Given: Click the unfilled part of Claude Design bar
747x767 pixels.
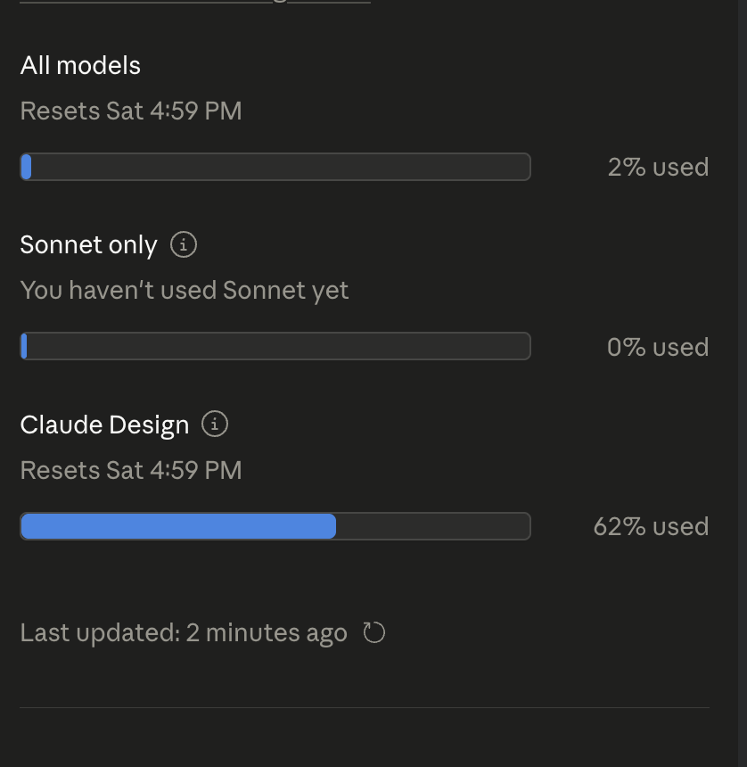Looking at the screenshot, I should tap(432, 526).
